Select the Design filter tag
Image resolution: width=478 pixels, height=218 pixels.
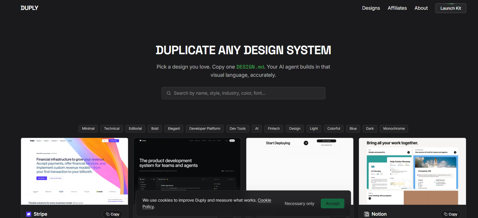[x=295, y=129]
